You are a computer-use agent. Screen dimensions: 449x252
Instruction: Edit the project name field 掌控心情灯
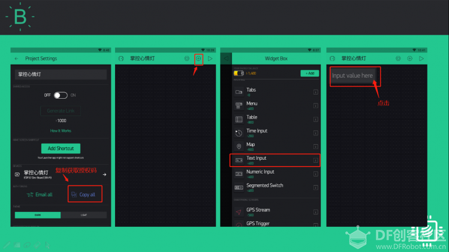(x=61, y=74)
